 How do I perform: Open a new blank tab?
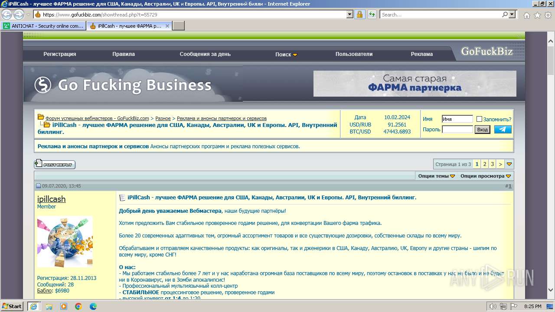(x=179, y=26)
